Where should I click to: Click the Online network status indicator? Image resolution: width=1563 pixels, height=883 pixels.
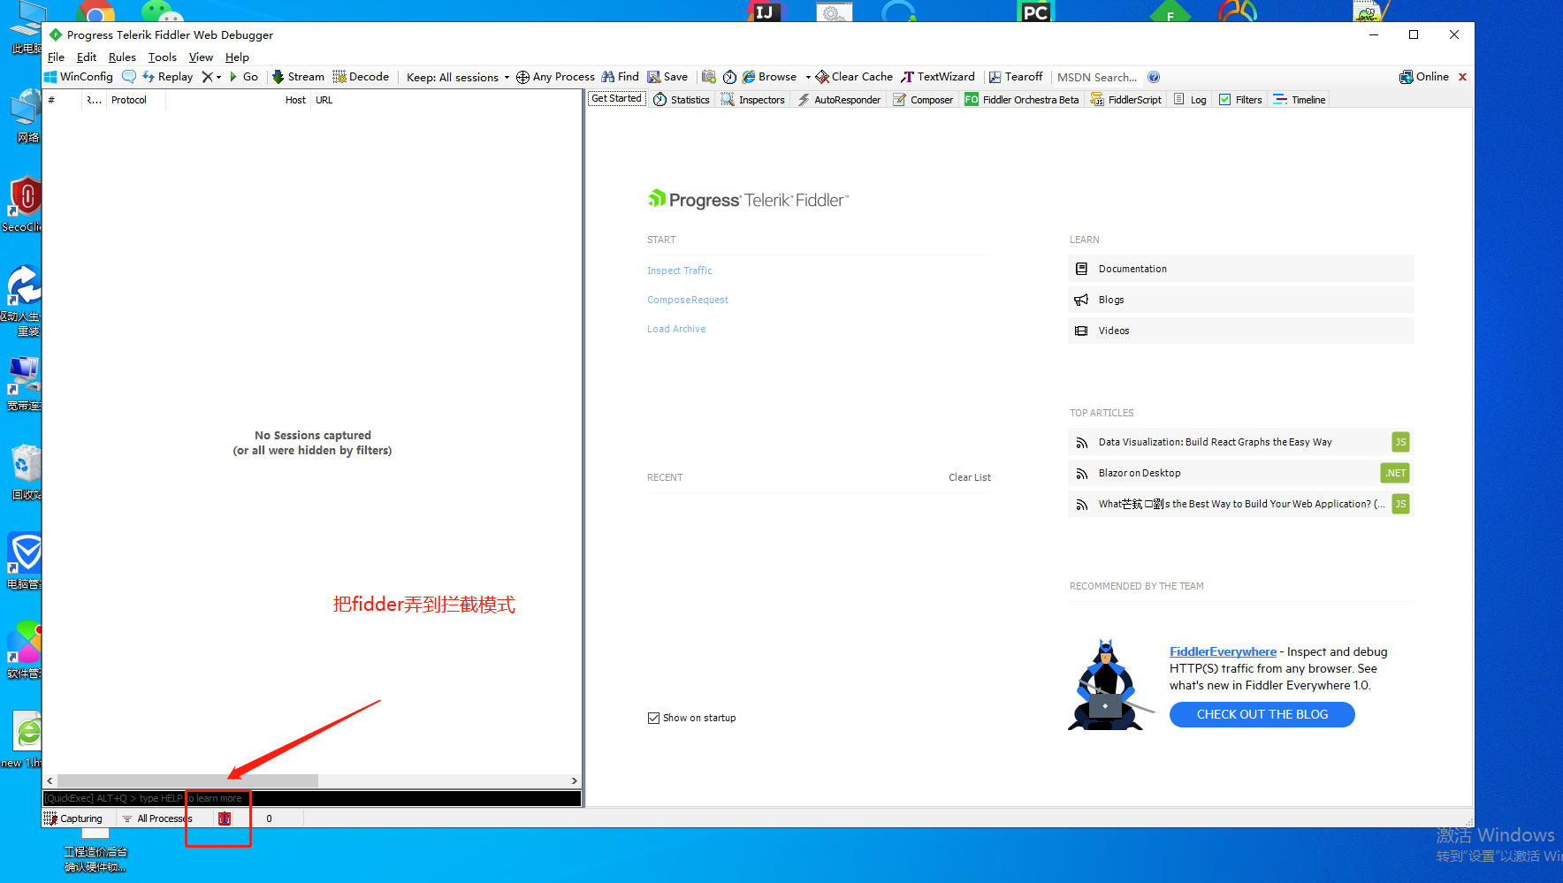point(1424,77)
